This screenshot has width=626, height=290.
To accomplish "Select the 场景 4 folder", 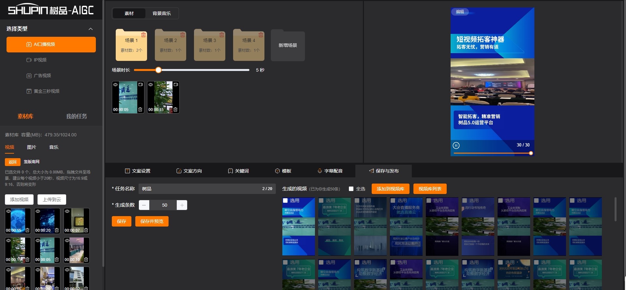I will click(x=249, y=46).
